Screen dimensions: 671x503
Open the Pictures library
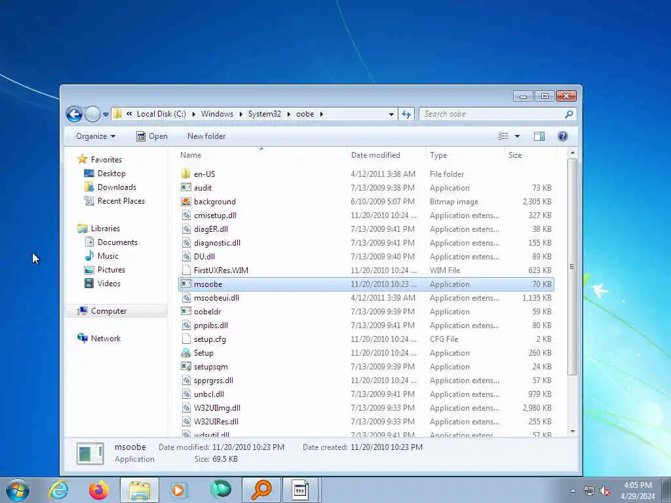coord(111,269)
